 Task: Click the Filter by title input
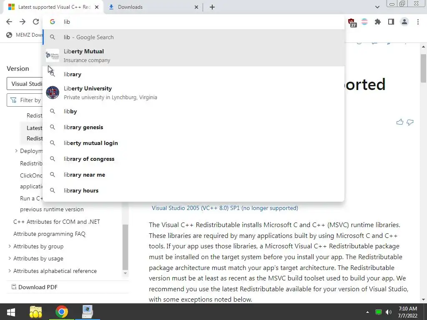tap(25, 100)
